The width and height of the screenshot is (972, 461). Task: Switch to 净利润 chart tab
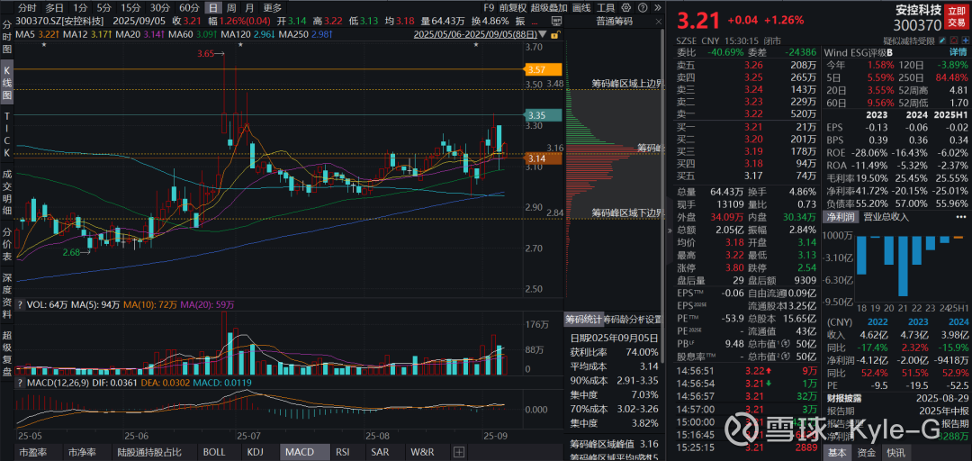[x=840, y=216]
